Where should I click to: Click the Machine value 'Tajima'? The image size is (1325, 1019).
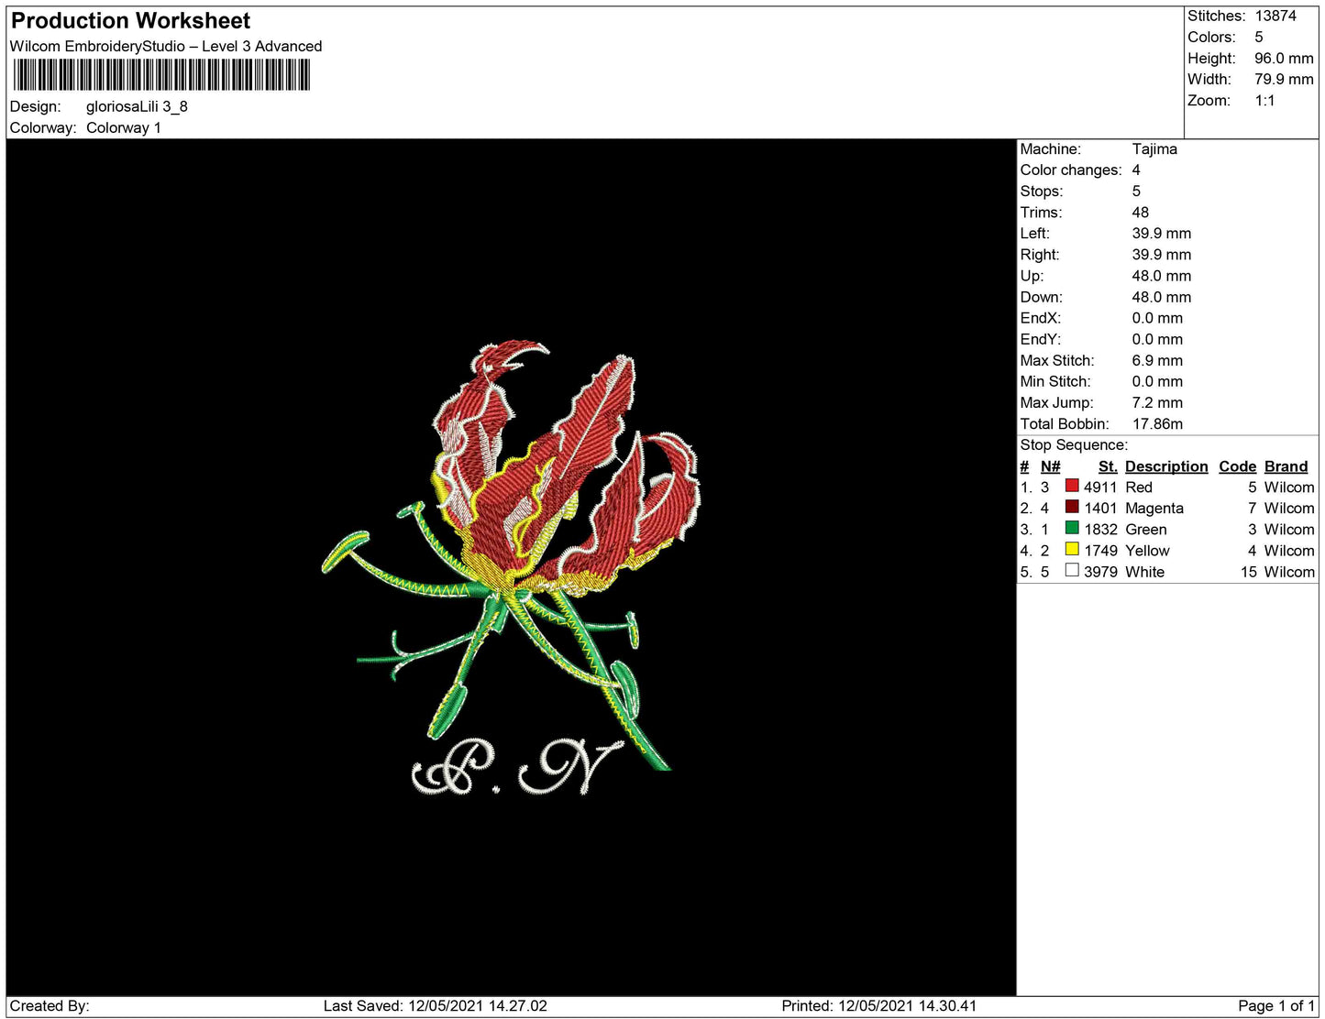pyautogui.click(x=1154, y=148)
